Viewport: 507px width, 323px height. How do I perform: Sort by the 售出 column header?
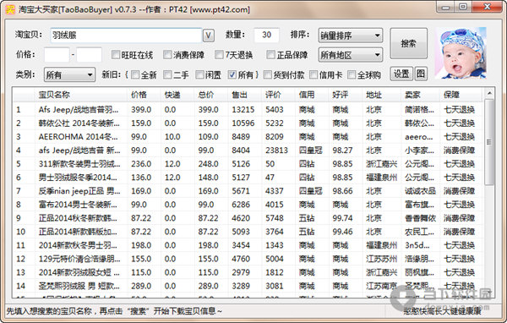click(x=245, y=95)
